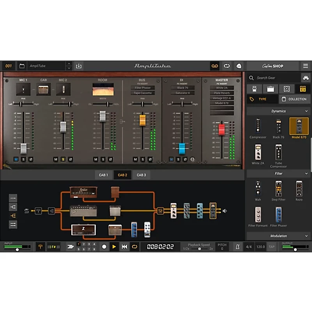Viewport: 312px width, 312px height.
Task: Click the tuner icon in the bottom bar
Action: (41, 246)
